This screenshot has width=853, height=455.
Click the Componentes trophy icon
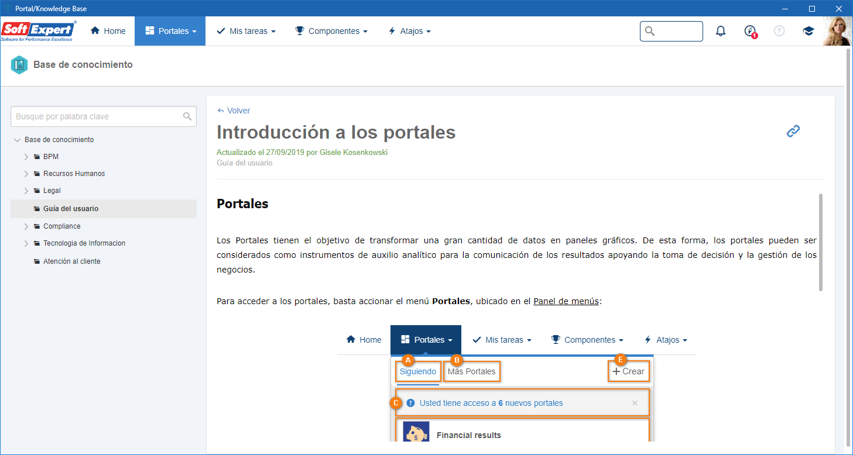point(300,31)
